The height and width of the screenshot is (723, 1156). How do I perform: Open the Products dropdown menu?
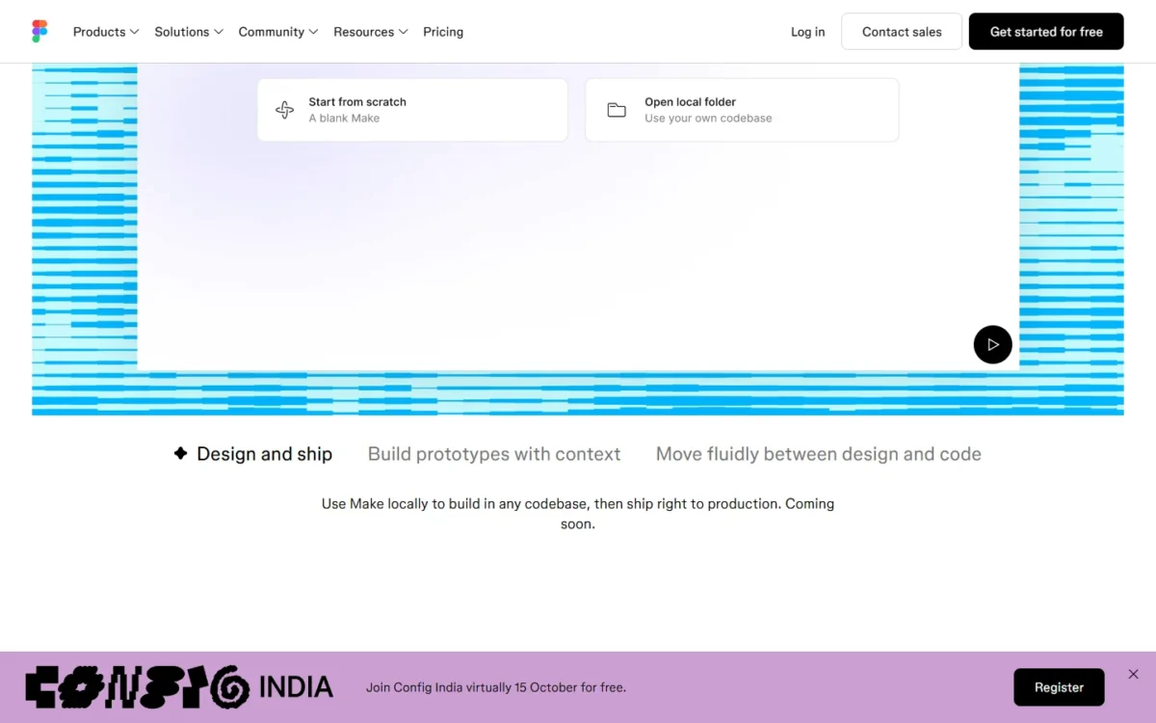tap(106, 32)
